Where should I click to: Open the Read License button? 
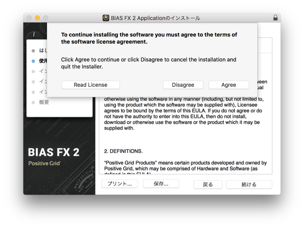90,85
